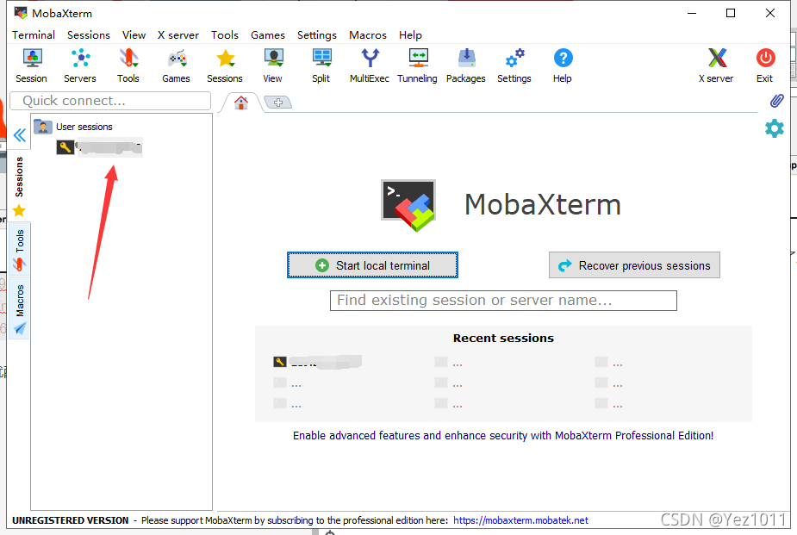Click the paperclip attachment icon

(x=776, y=101)
